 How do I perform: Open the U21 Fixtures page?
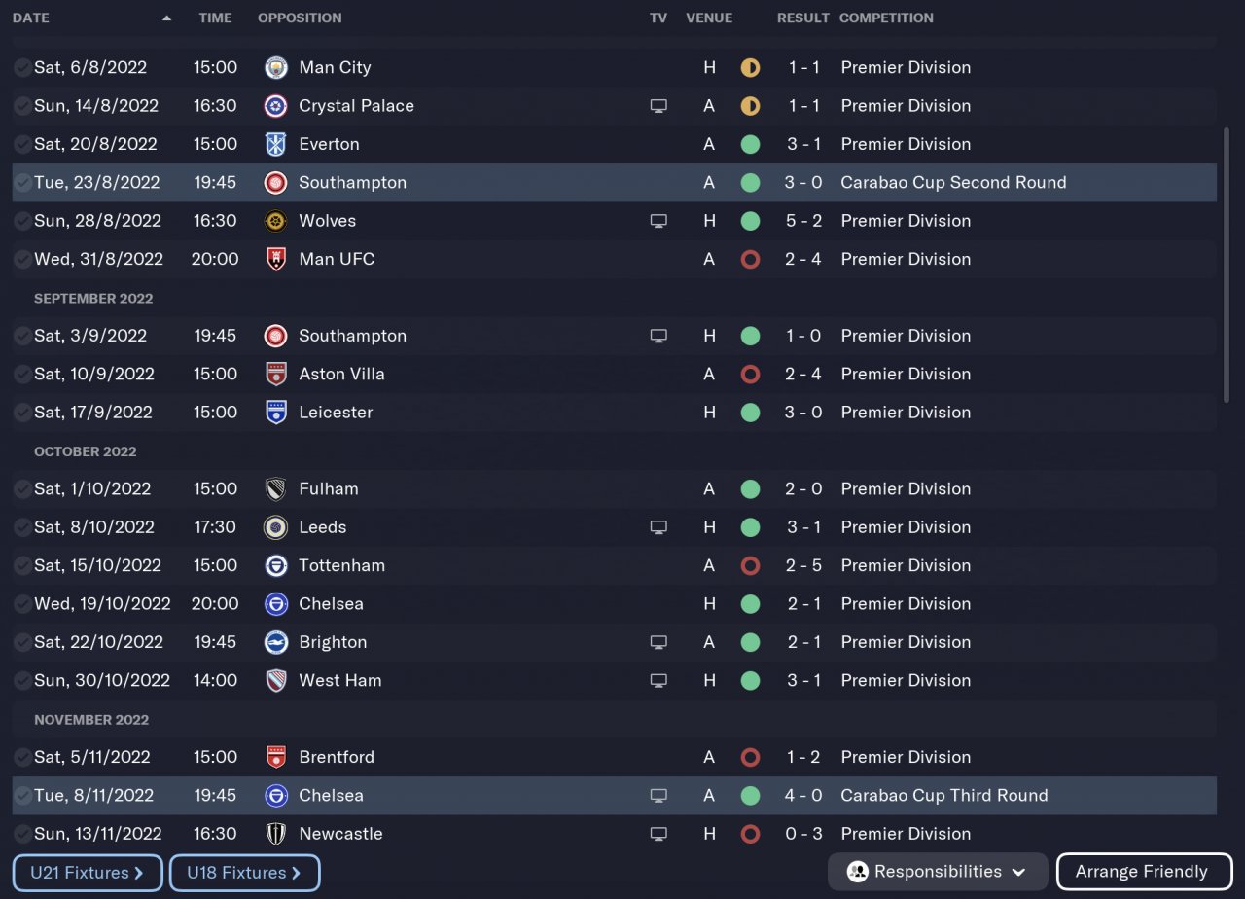coord(88,873)
